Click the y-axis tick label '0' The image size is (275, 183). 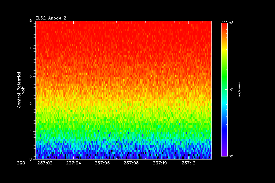coord(31,159)
